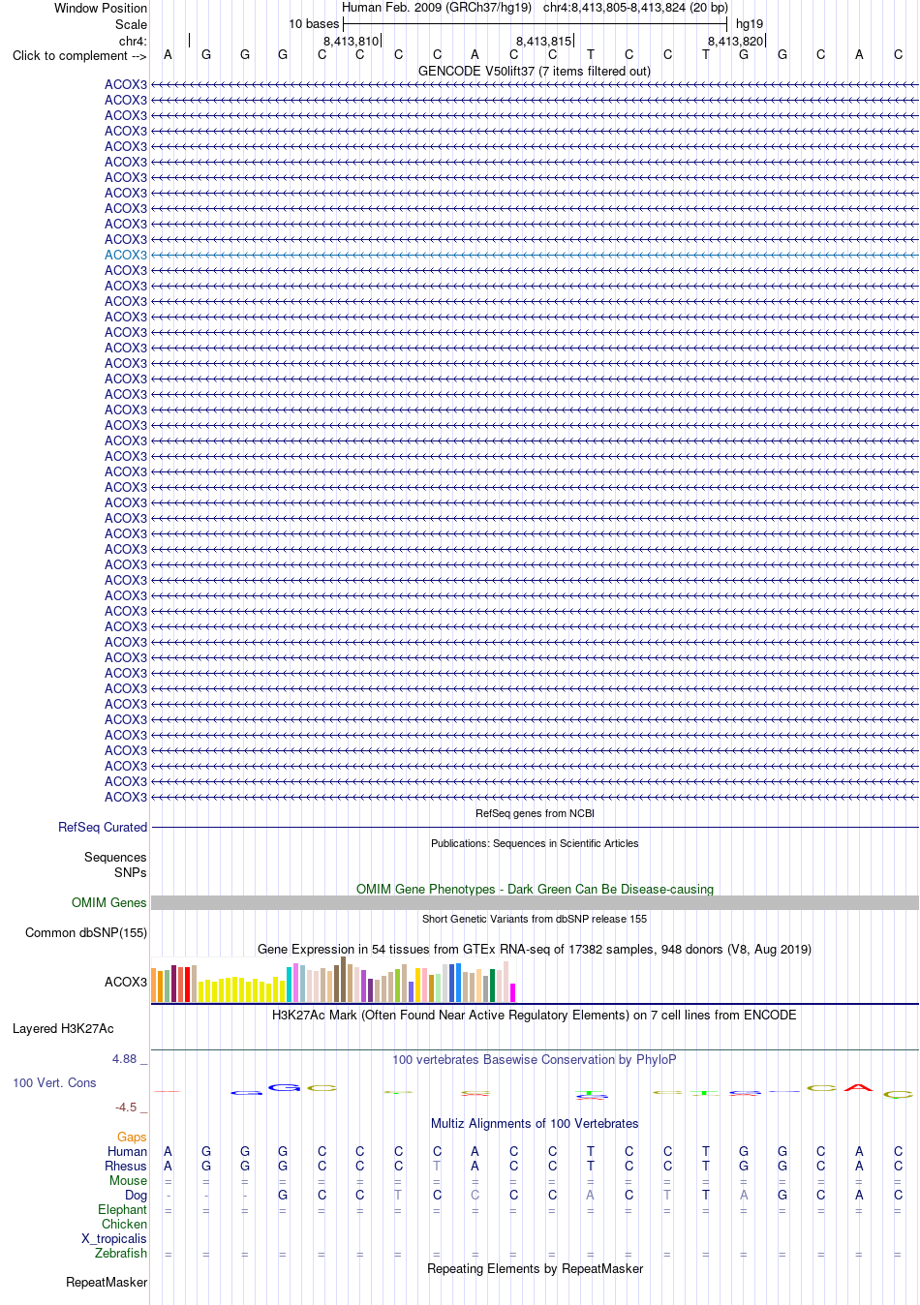Open the H3K27Ac Mark track title

tap(535, 1015)
